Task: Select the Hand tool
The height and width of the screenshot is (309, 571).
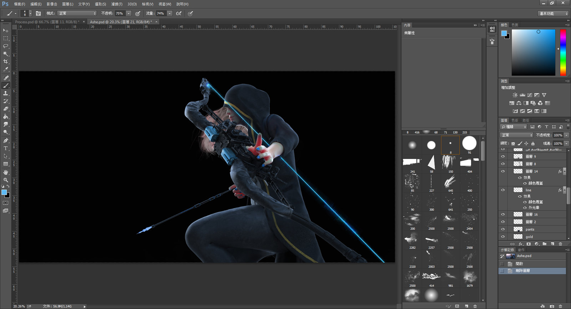Action: (6, 172)
